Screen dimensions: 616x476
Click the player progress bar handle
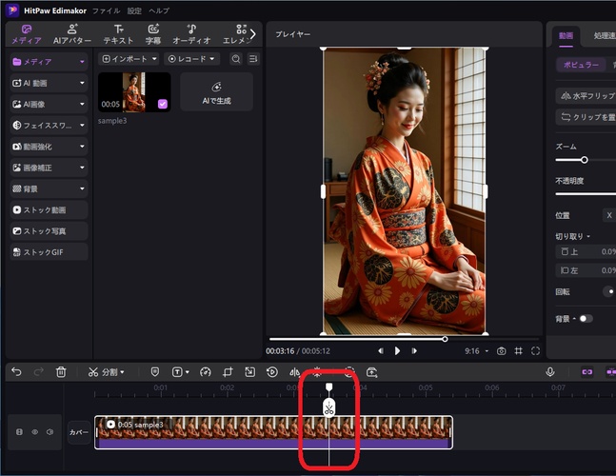pyautogui.click(x=445, y=339)
